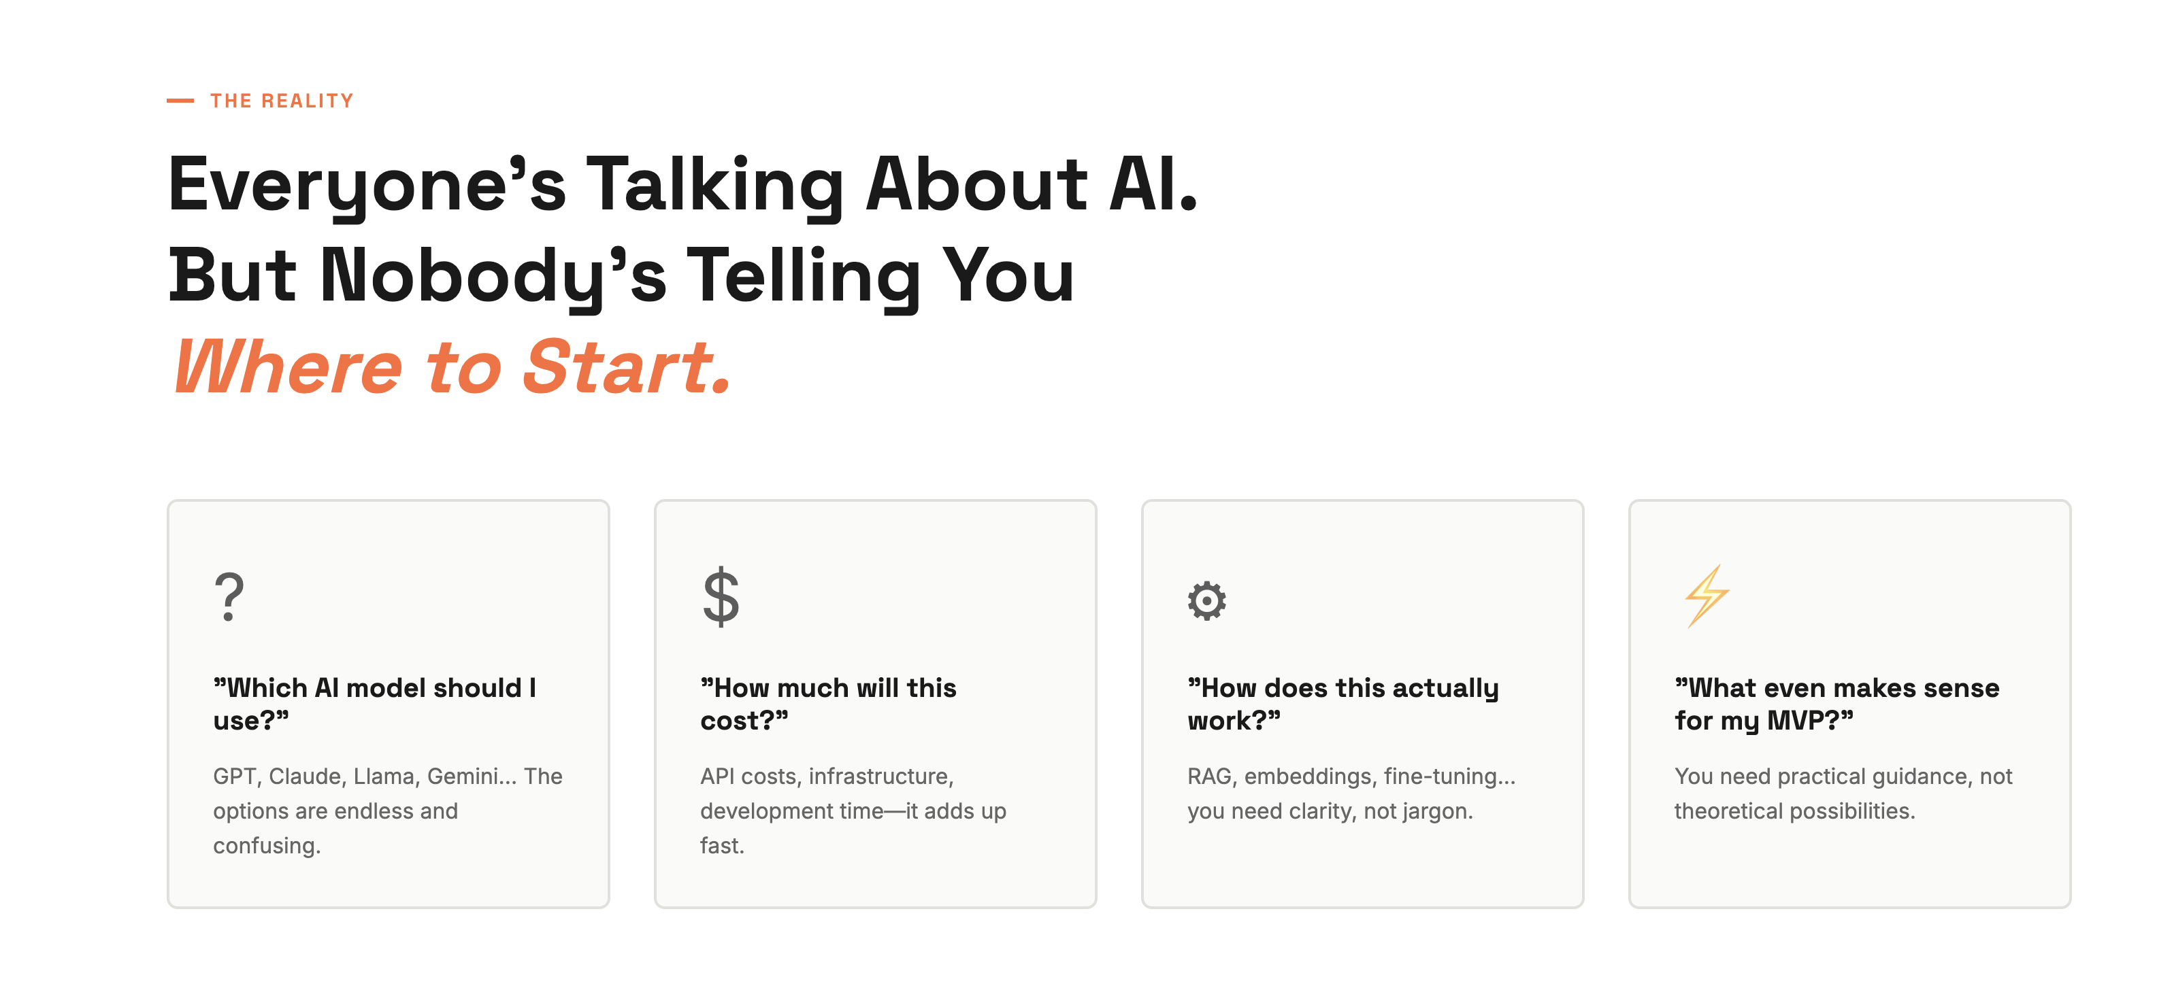Select the What even makes sense for my MVP title
The width and height of the screenshot is (2157, 990).
[x=1837, y=704]
